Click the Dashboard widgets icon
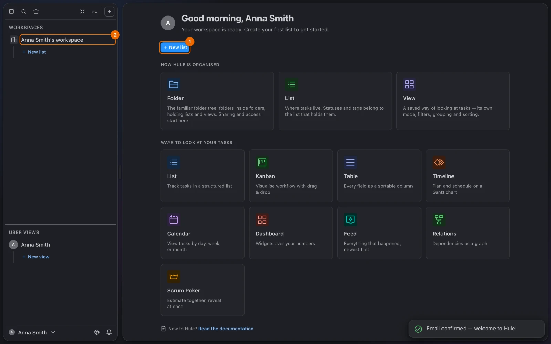551x344 pixels. [262, 219]
